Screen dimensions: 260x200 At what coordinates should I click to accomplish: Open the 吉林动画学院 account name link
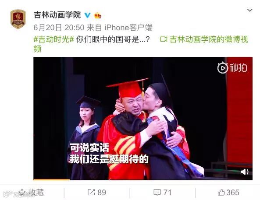pyautogui.click(x=57, y=15)
